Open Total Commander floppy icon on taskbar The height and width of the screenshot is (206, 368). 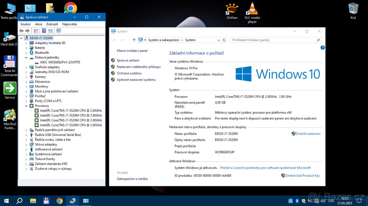coord(46,201)
